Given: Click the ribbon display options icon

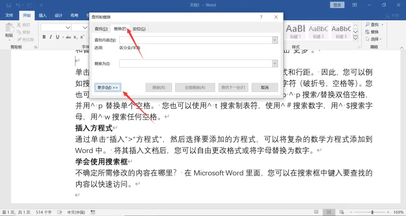Looking at the screenshot, I should coord(354,5).
